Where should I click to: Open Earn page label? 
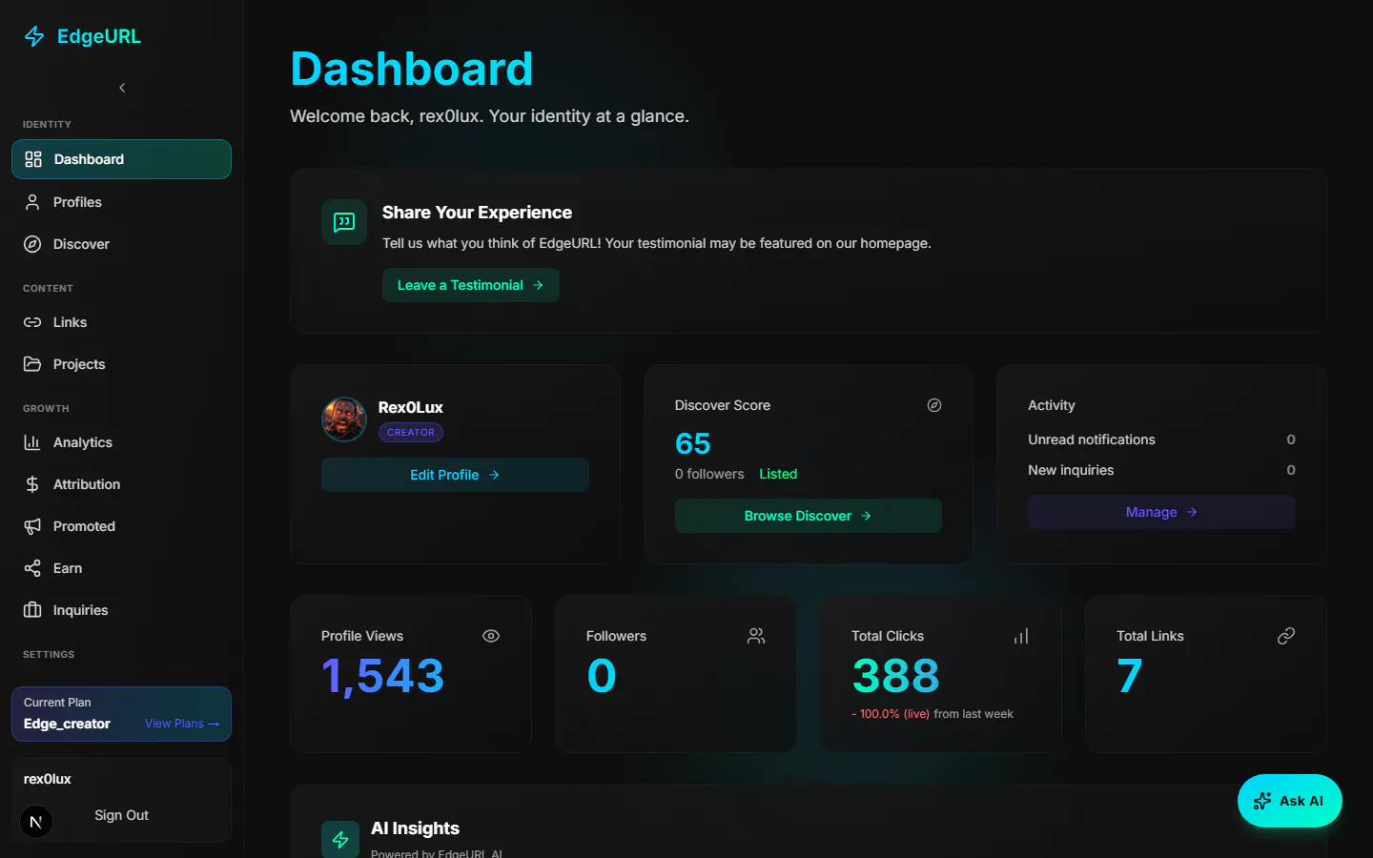tap(68, 568)
